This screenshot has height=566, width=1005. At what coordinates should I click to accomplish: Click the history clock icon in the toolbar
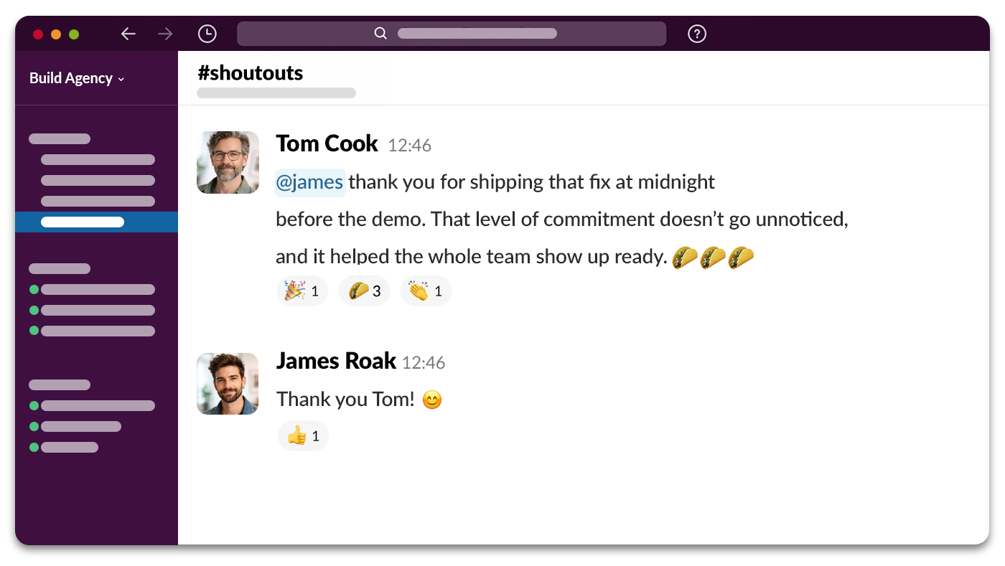point(206,33)
